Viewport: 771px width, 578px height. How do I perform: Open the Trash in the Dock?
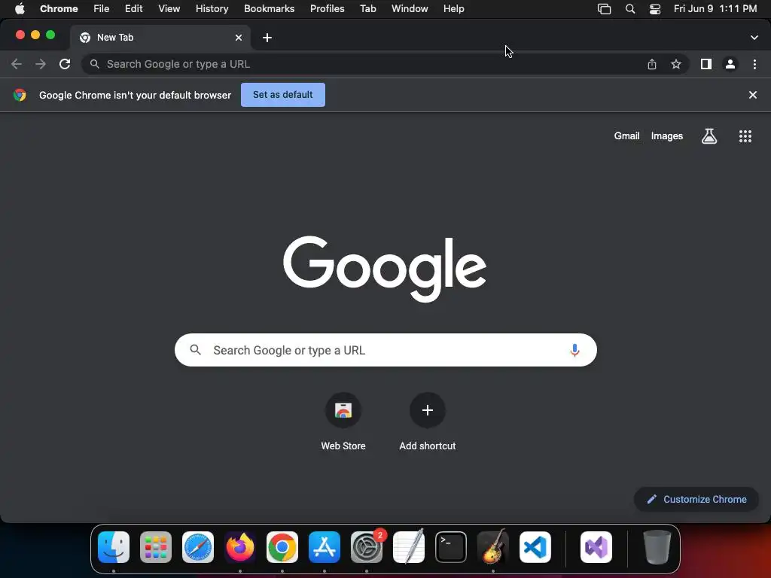pyautogui.click(x=657, y=547)
